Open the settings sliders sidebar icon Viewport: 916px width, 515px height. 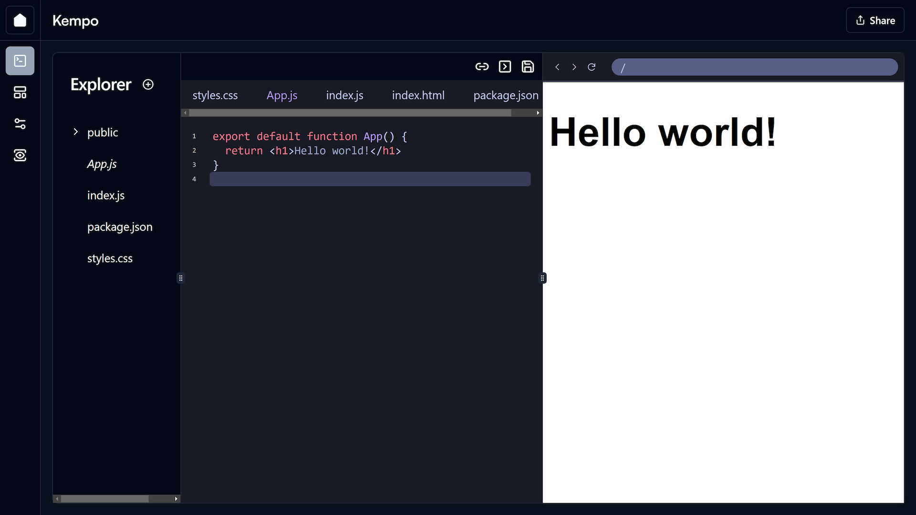20,124
